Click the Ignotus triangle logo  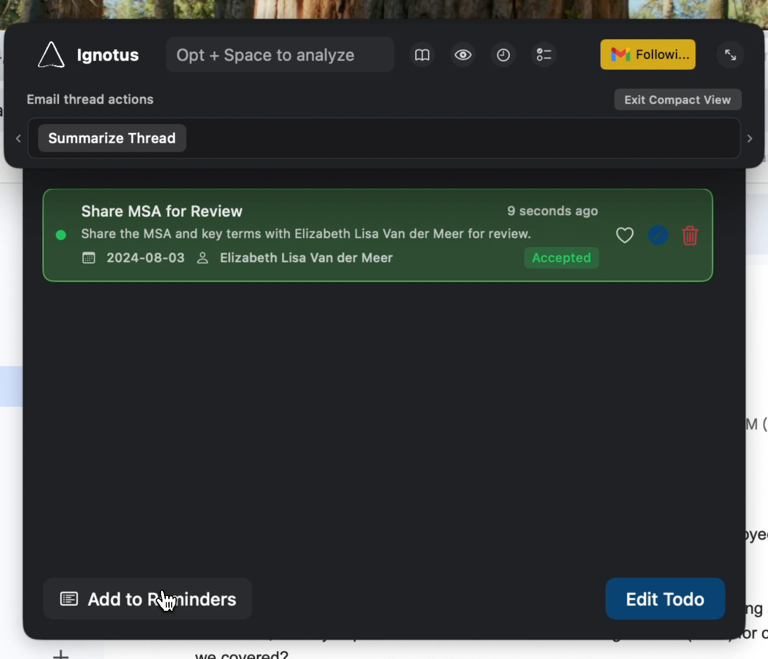click(x=51, y=55)
